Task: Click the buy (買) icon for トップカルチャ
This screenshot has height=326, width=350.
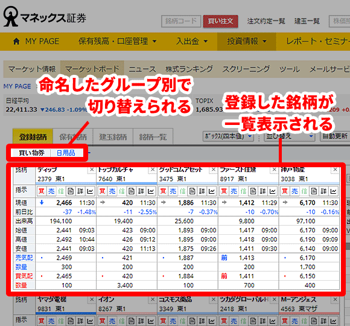Action: pyautogui.click(x=102, y=191)
